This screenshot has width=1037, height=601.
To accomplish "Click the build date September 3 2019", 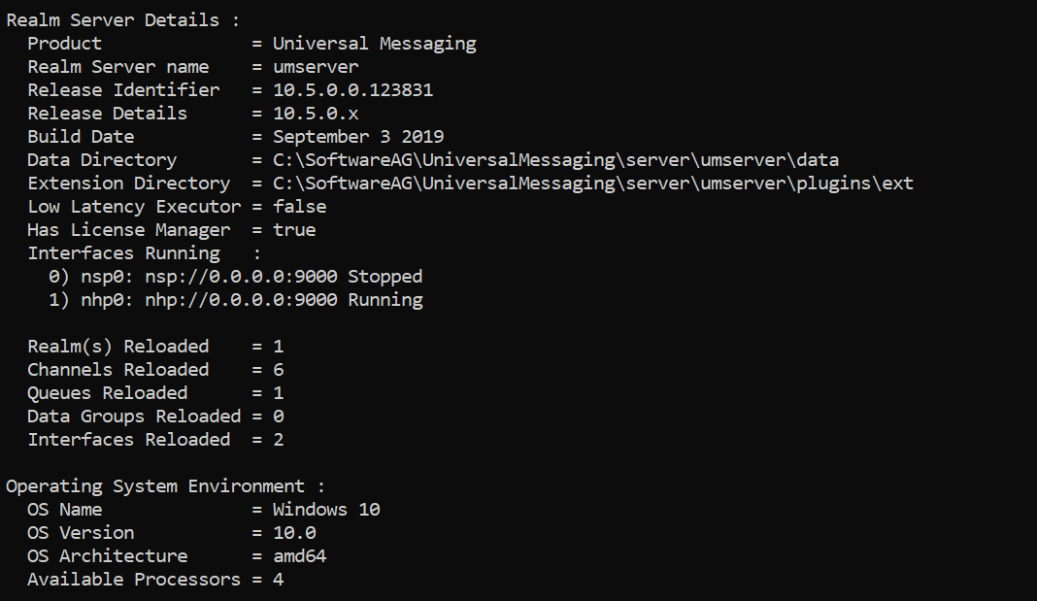I will (357, 136).
